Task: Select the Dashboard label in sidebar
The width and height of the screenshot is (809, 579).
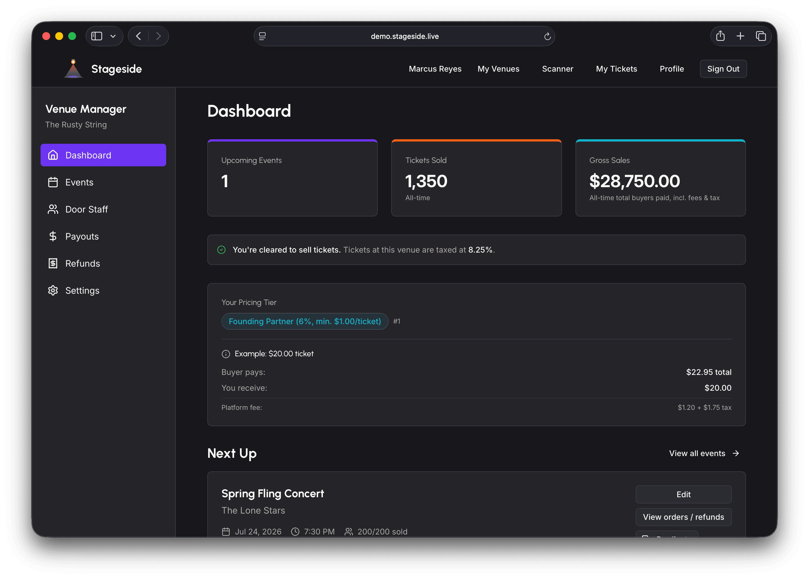Action: click(88, 155)
